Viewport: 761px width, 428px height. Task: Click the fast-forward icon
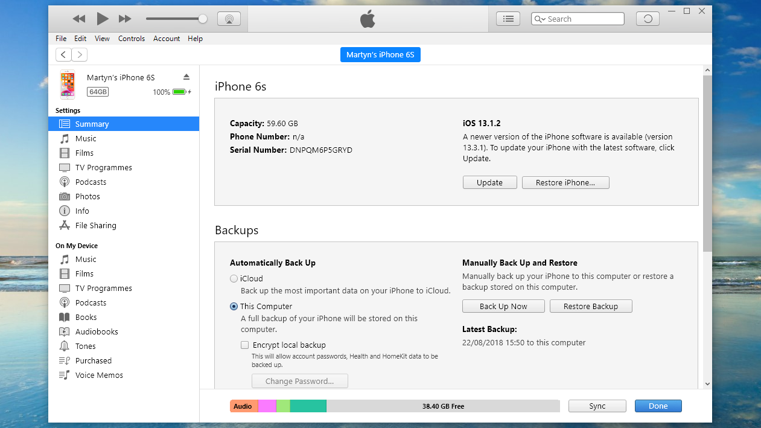pyautogui.click(x=125, y=19)
